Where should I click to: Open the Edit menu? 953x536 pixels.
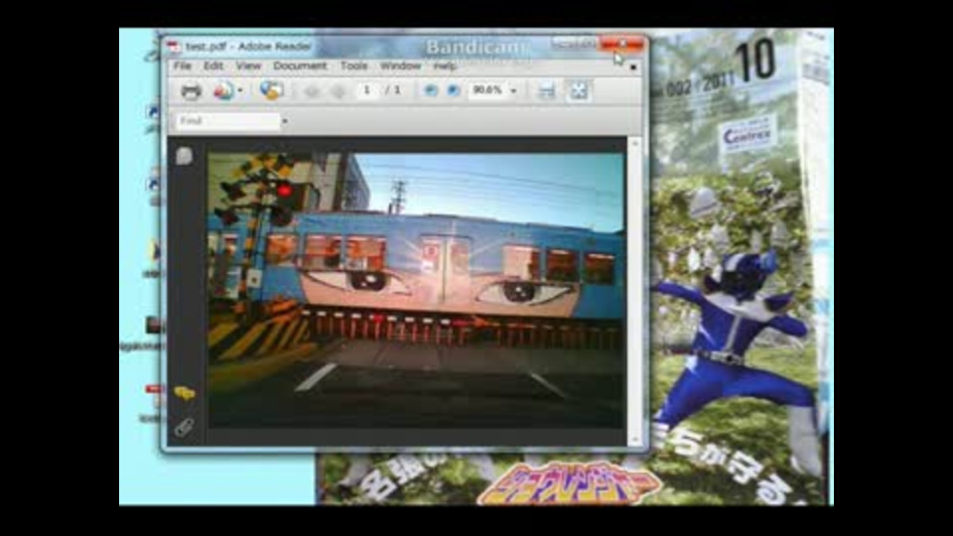tap(213, 66)
